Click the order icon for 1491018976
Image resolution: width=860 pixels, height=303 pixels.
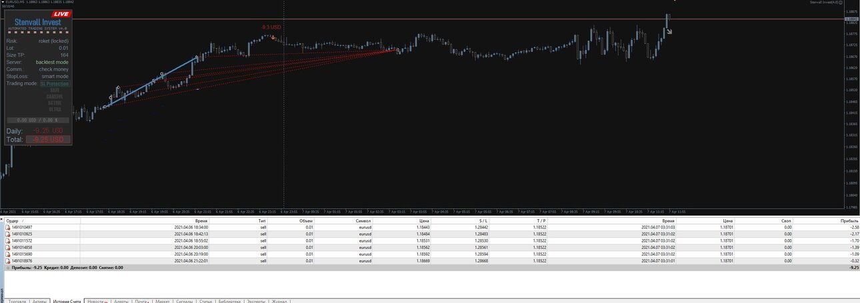(9, 260)
